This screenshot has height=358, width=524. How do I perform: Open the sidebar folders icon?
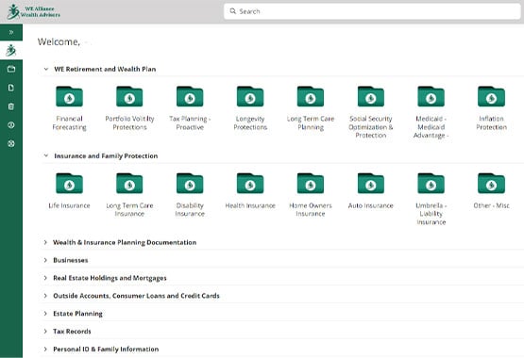click(11, 69)
